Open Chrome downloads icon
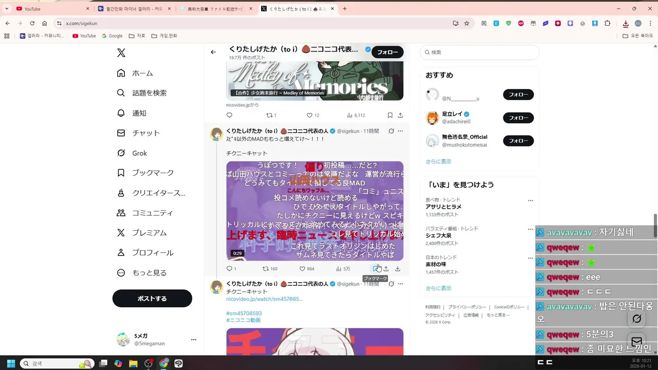This screenshot has width=658, height=370. pos(626,23)
